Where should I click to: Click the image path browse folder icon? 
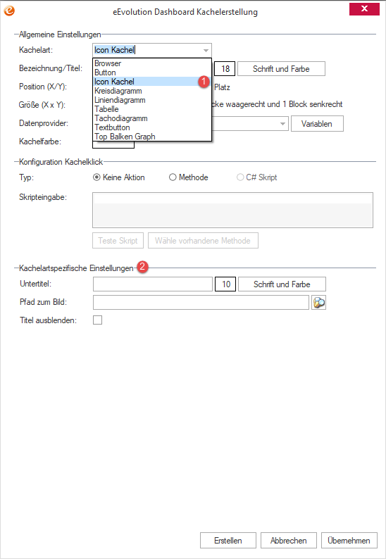coord(318,302)
